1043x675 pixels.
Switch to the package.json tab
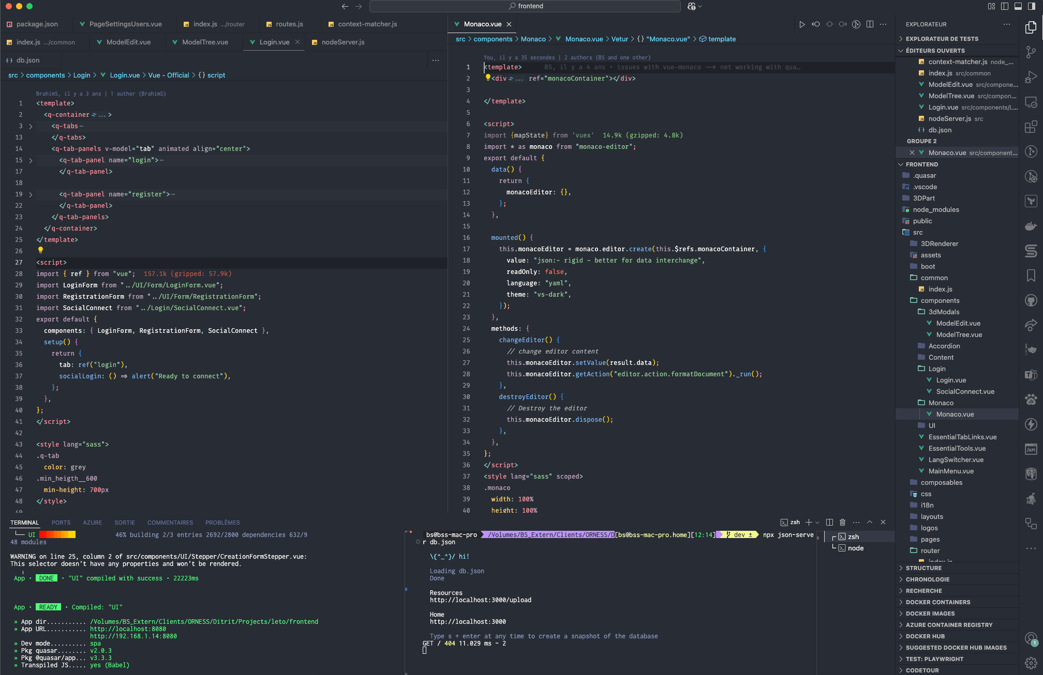coord(37,24)
